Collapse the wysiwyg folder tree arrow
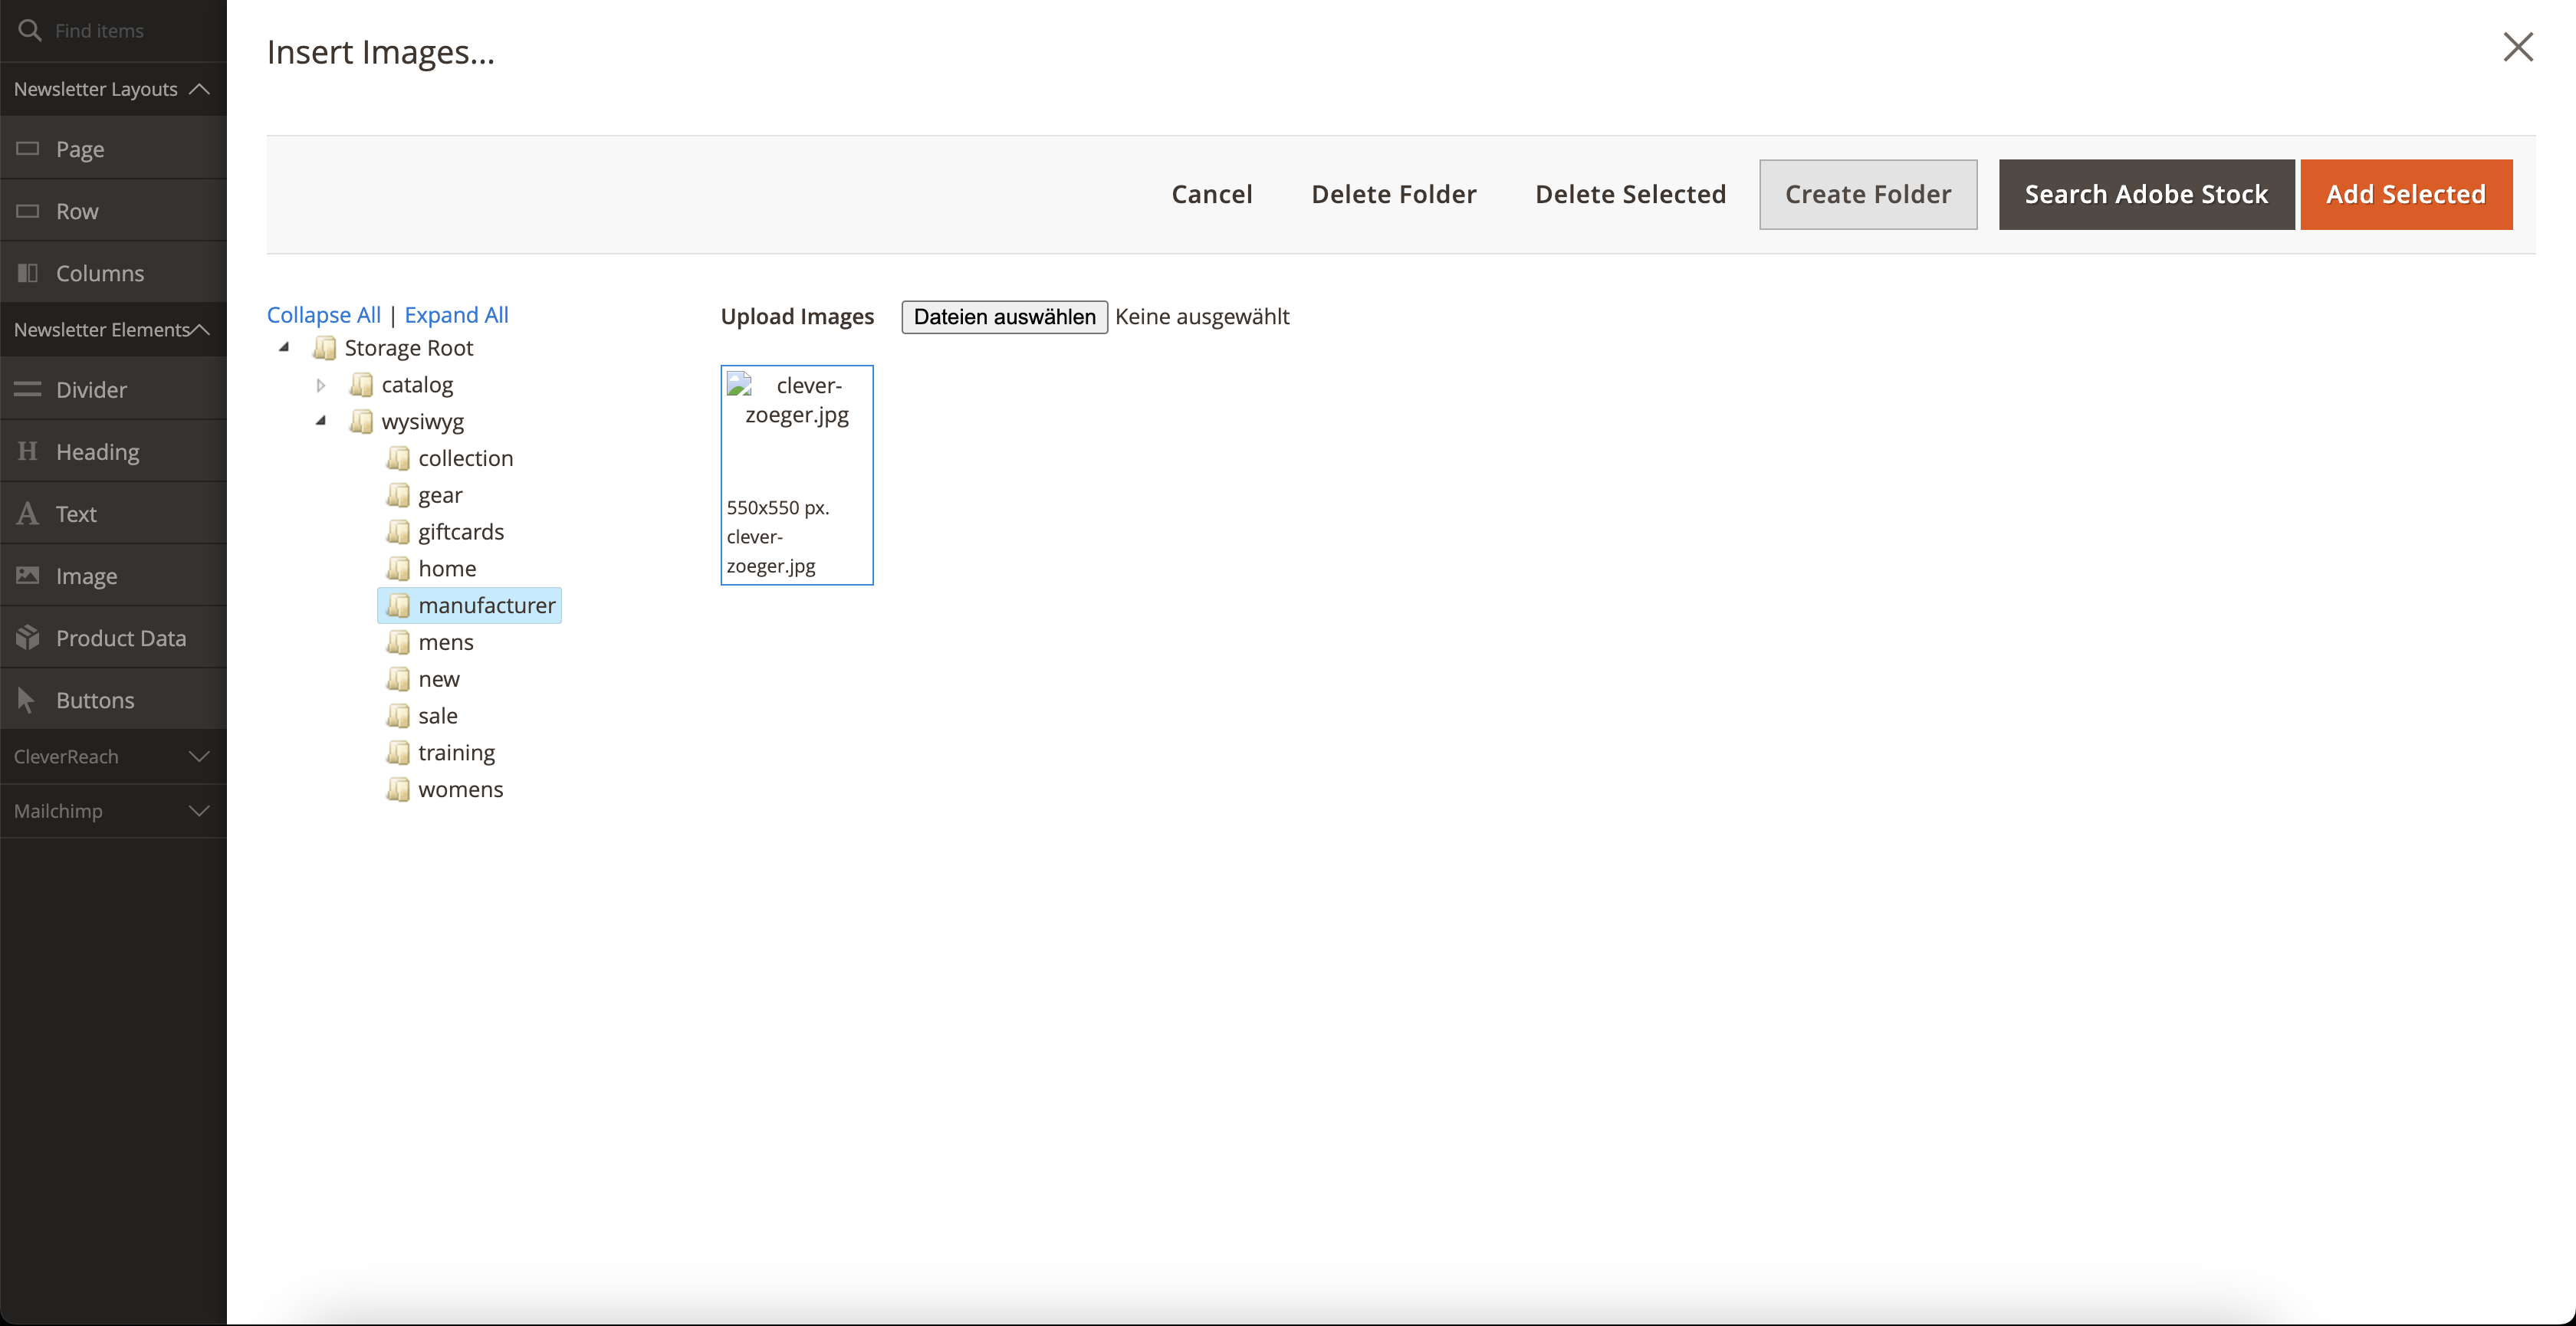 (321, 421)
